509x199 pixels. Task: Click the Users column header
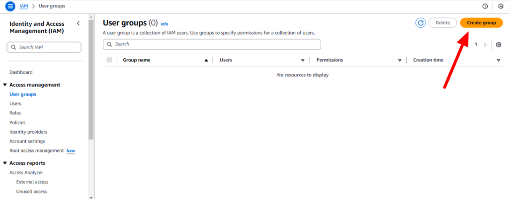[226, 60]
